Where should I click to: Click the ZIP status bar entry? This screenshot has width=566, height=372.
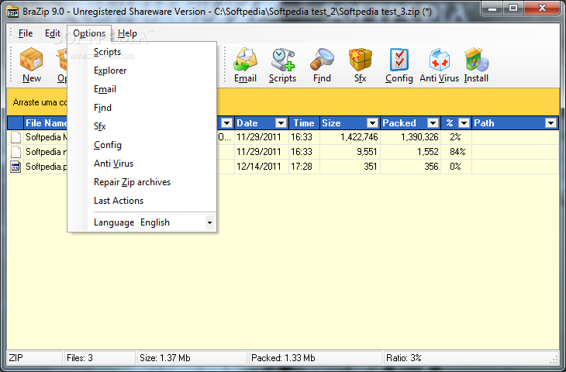(35, 358)
